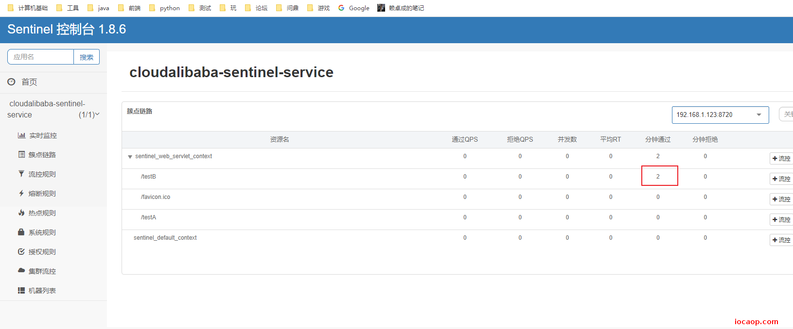793x329 pixels.
Task: Add 流控 rule for /favicon.ico
Action: pyautogui.click(x=781, y=199)
